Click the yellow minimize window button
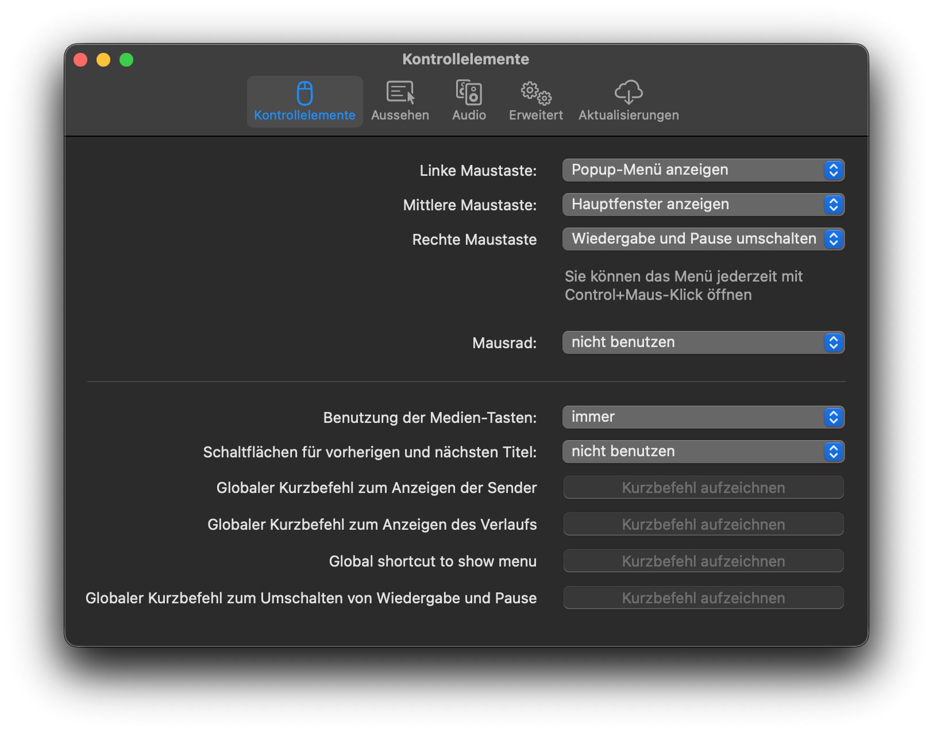The height and width of the screenshot is (732, 933). 103,60
